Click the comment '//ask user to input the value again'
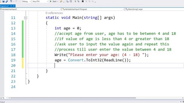 (x=94, y=44)
